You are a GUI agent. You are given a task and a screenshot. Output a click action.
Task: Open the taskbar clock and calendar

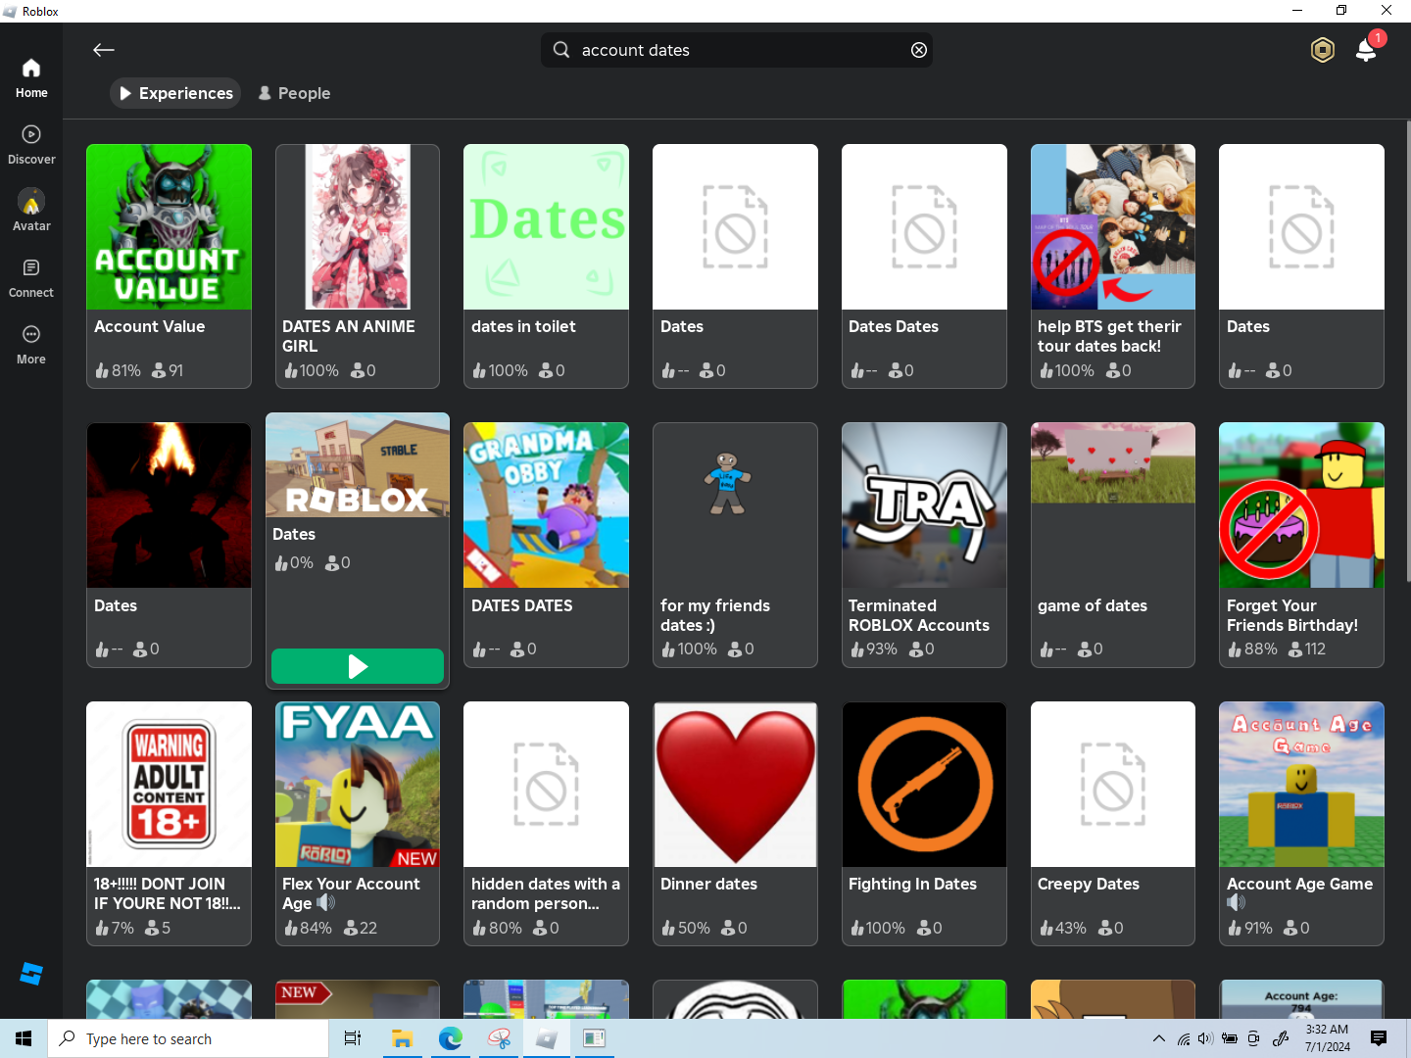1327,1038
